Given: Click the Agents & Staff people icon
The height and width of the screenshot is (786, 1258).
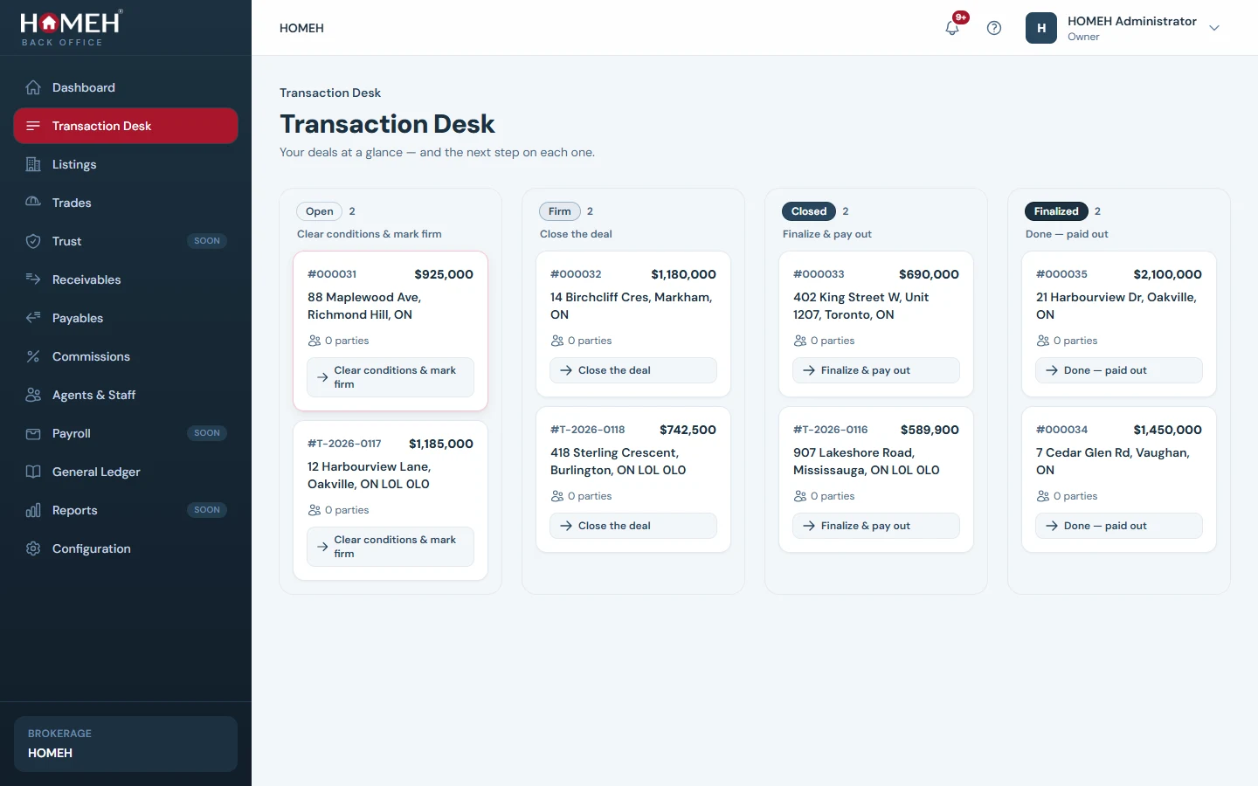Looking at the screenshot, I should [x=33, y=395].
